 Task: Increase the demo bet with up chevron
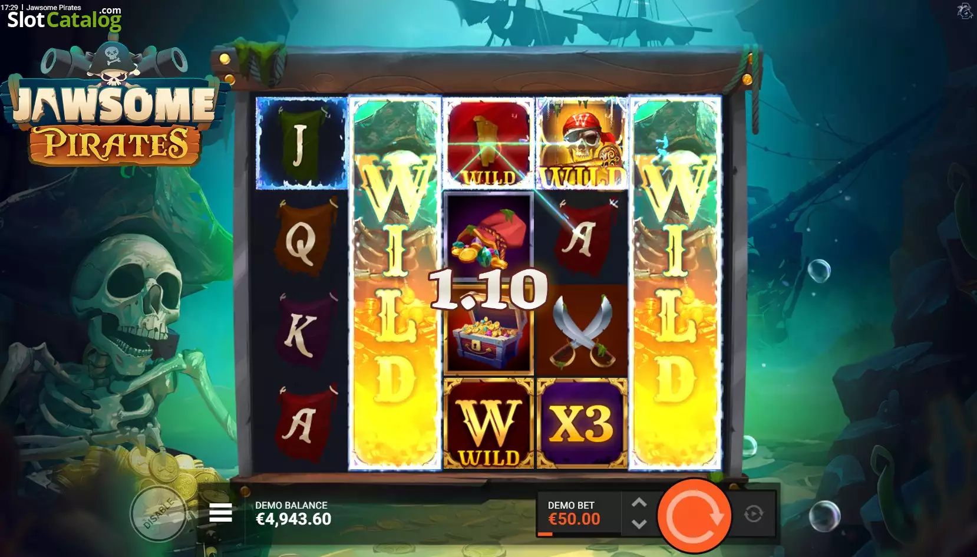pos(639,503)
